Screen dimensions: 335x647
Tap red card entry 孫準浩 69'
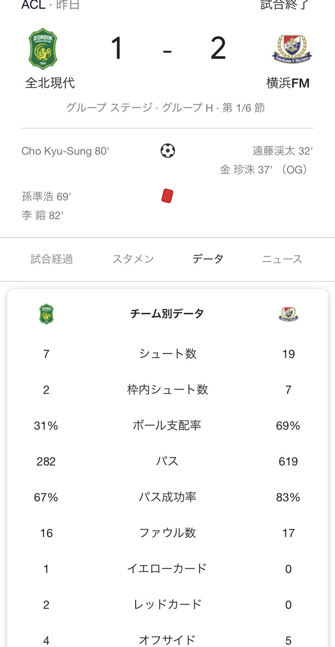coord(46,197)
